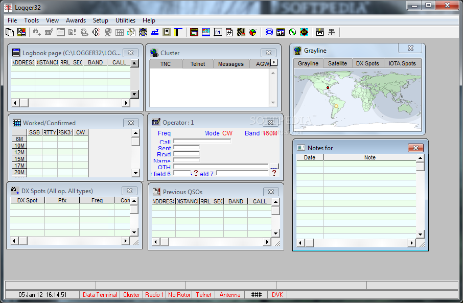Click the ellipsis button beside QTH field
The image size is (463, 303).
point(274,167)
